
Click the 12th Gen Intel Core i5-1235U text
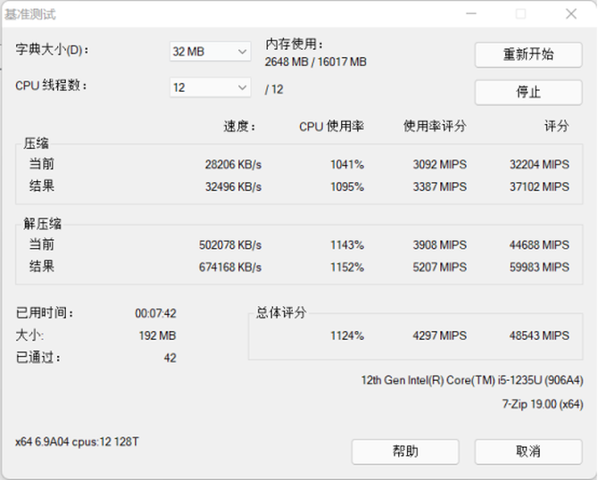471,380
